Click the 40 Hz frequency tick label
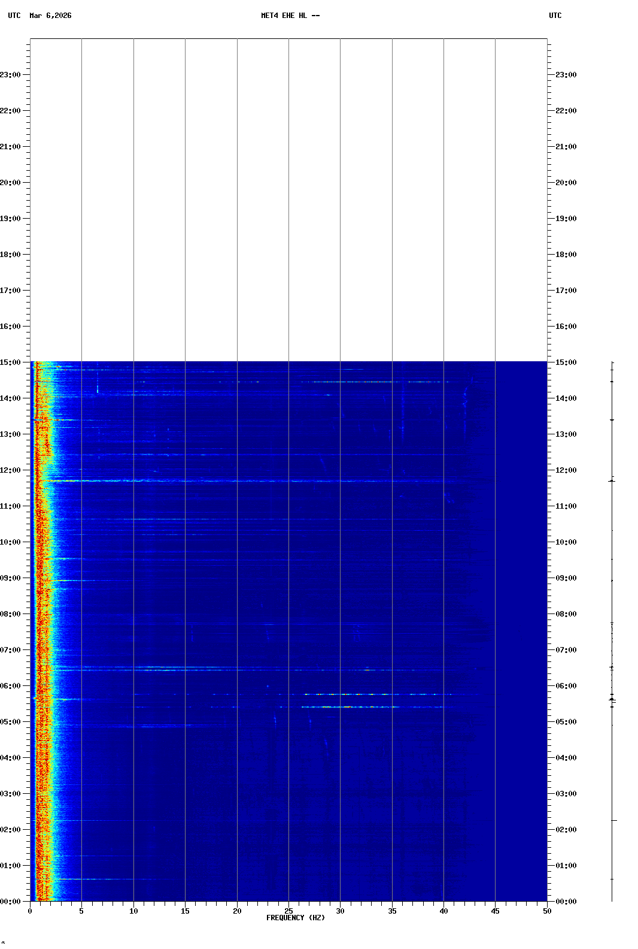 [443, 911]
